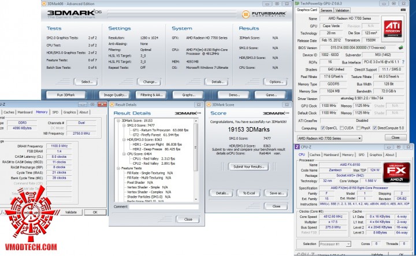This screenshot has width=416, height=256.
Task: Click the 19153 3DMarks score text
Action: point(248,129)
